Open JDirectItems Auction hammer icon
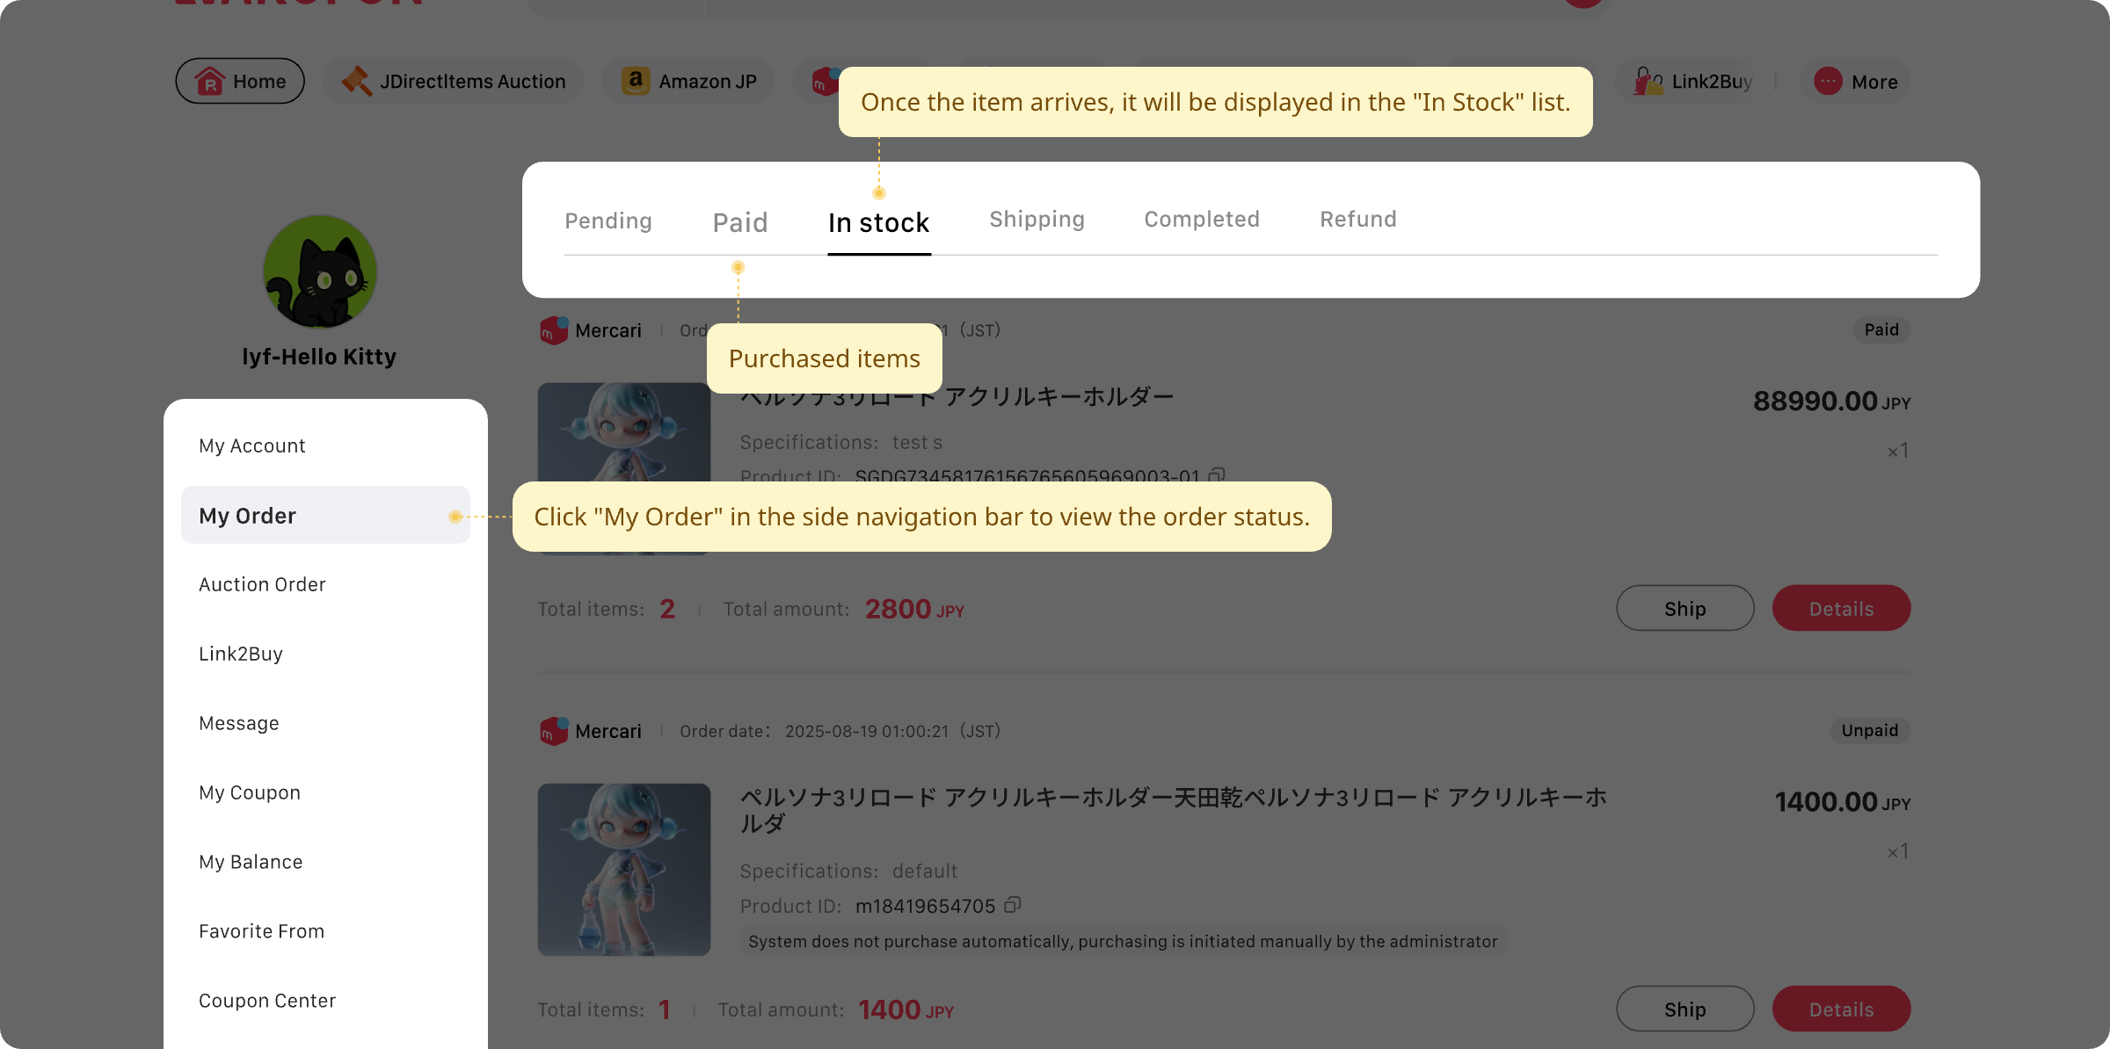The height and width of the screenshot is (1049, 2110). point(356,82)
